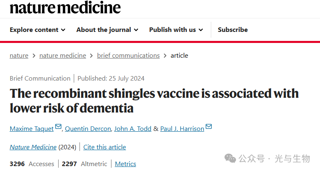The height and width of the screenshot is (171, 320).
Task: Open nature medicine breadcrumb link
Action: click(x=63, y=55)
